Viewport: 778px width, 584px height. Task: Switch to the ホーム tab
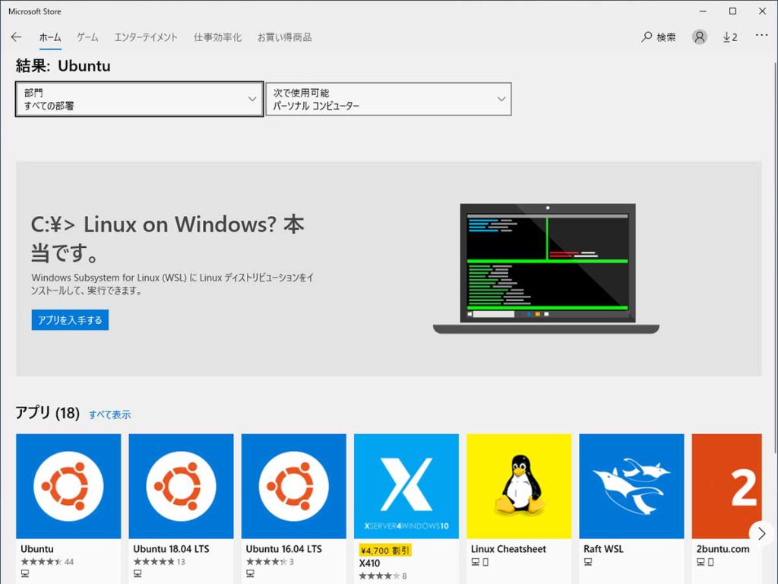coord(50,37)
